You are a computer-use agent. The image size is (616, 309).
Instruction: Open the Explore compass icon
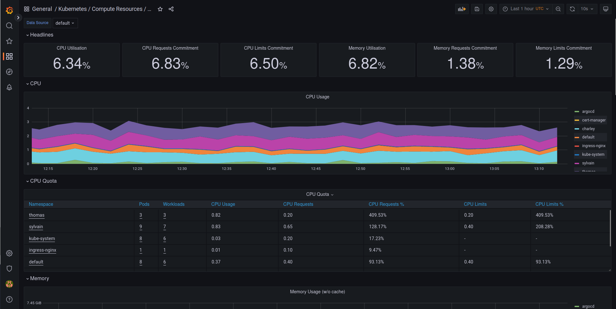(x=9, y=72)
